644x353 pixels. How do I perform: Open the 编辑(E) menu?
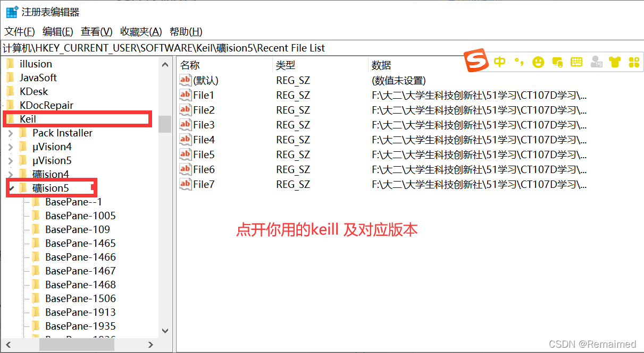pos(58,31)
